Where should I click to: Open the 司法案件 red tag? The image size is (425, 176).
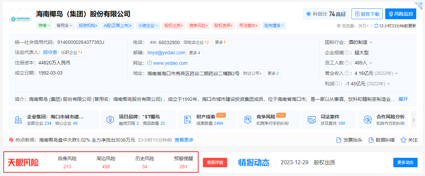tap(249, 26)
